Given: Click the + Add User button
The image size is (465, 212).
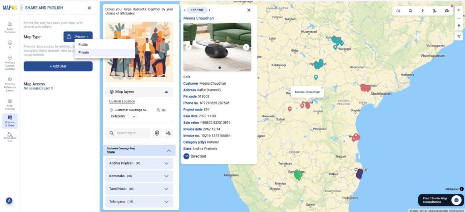Looking at the screenshot, I should 58,66.
